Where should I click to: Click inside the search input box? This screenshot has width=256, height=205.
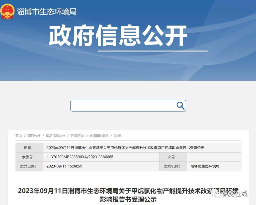(x=120, y=105)
